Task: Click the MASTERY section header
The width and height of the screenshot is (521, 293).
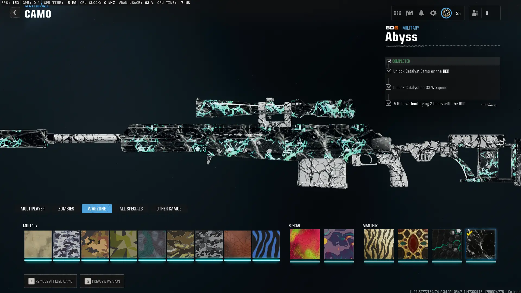Action: (370, 226)
